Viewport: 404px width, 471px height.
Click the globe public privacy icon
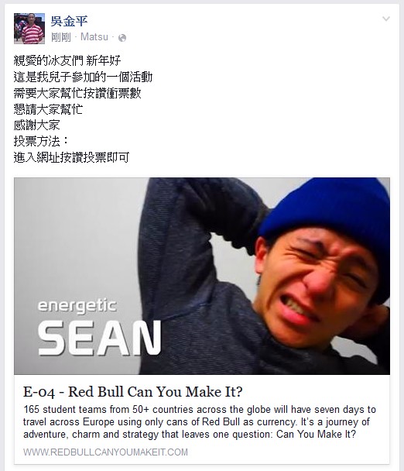pyautogui.click(x=122, y=38)
